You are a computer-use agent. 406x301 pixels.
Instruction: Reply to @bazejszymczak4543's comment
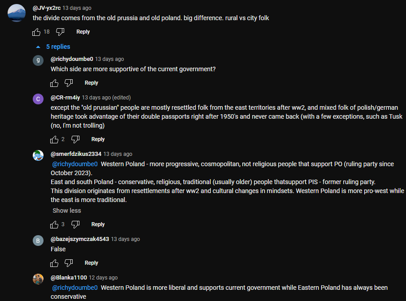click(91, 263)
